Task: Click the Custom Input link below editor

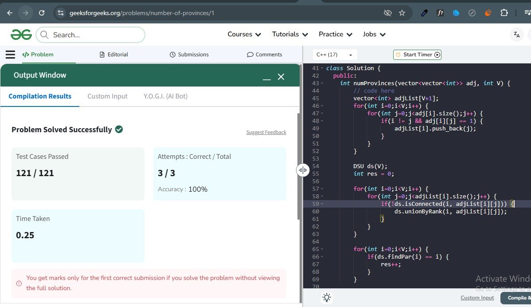Action: click(477, 298)
